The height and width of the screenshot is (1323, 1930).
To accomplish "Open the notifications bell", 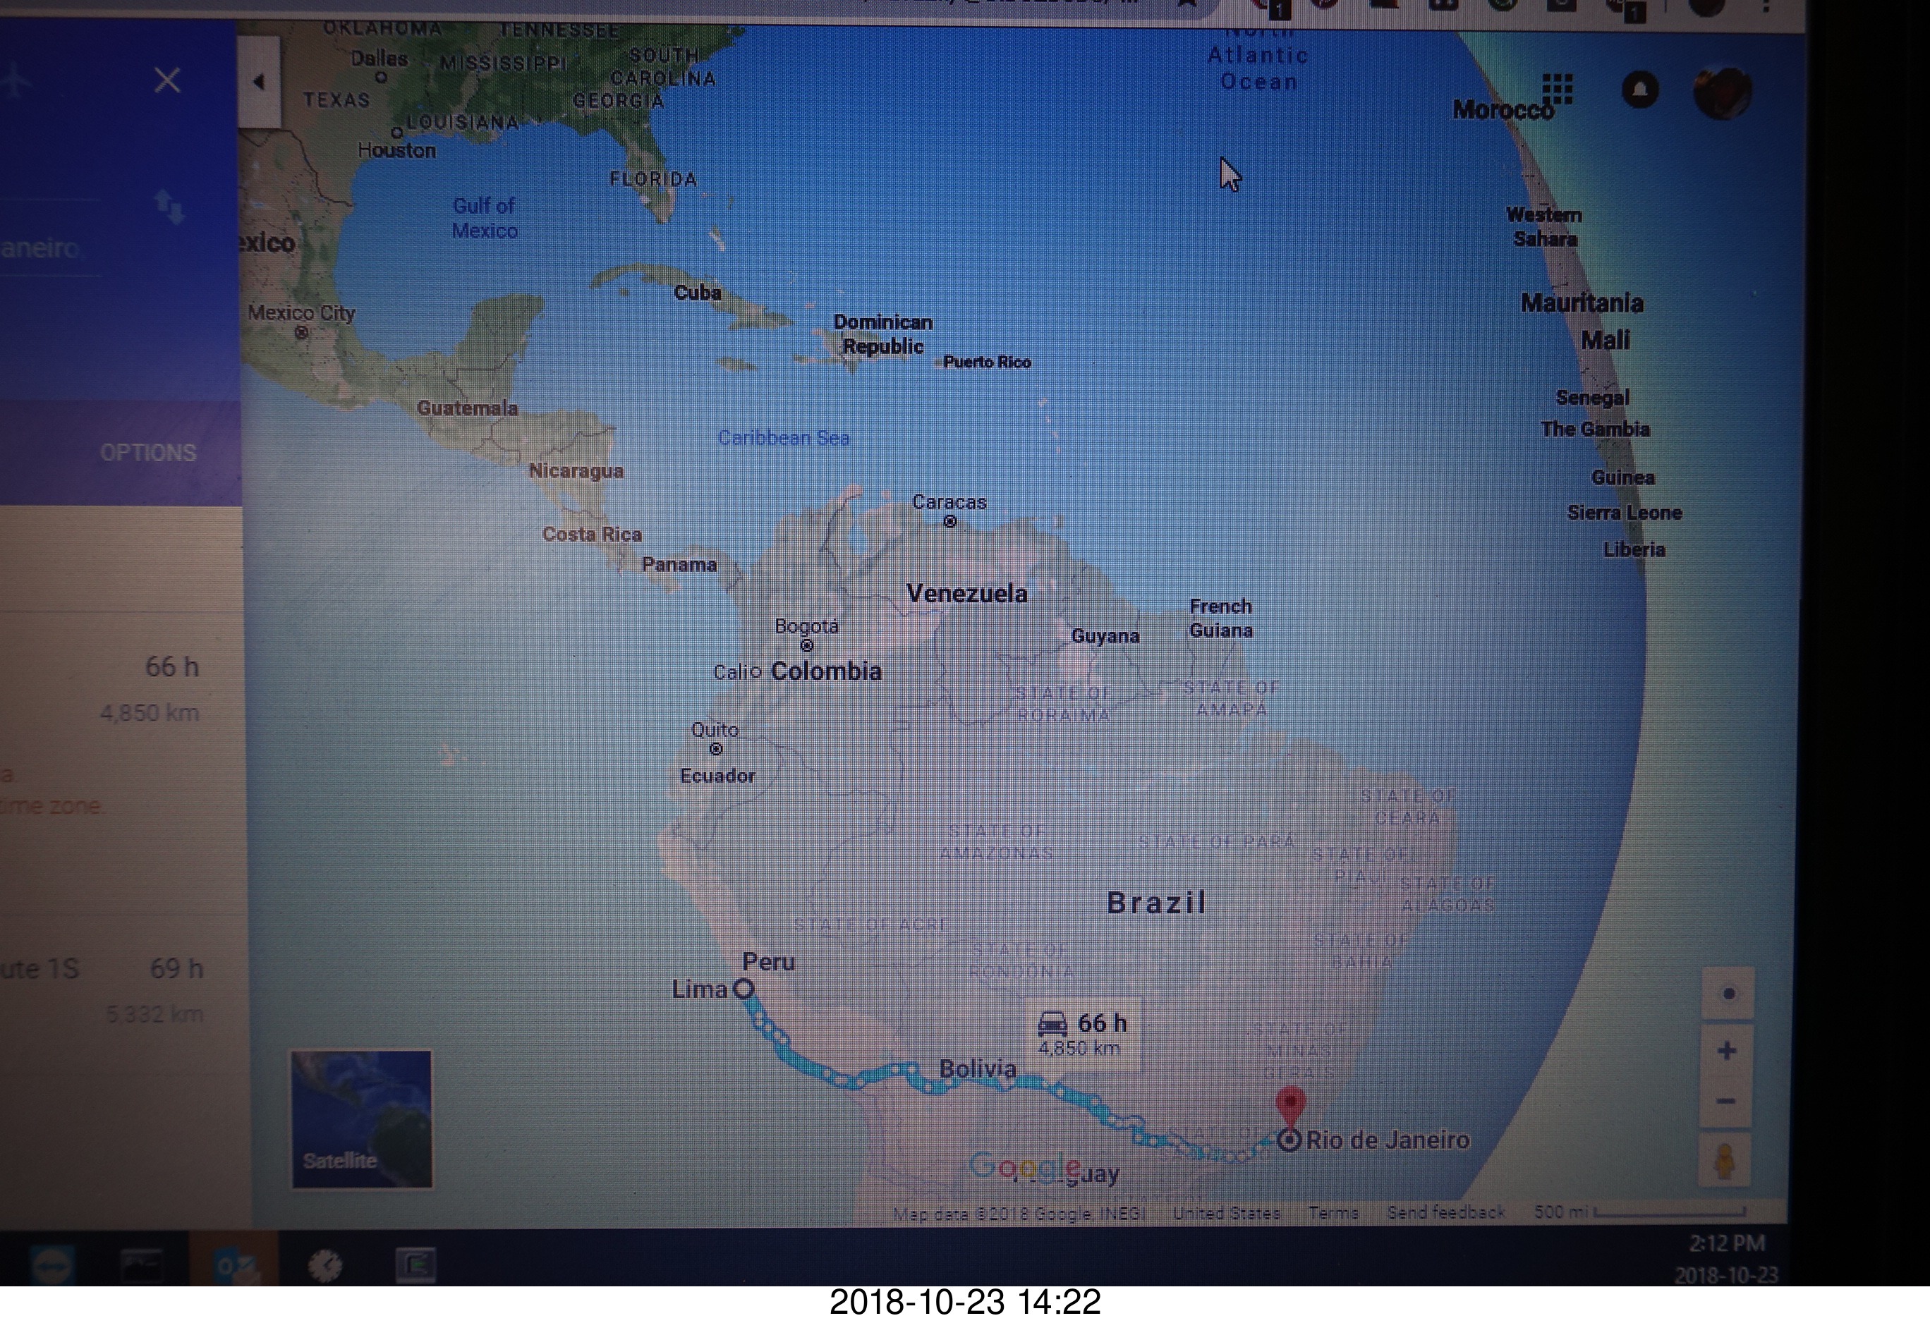I will point(1640,90).
